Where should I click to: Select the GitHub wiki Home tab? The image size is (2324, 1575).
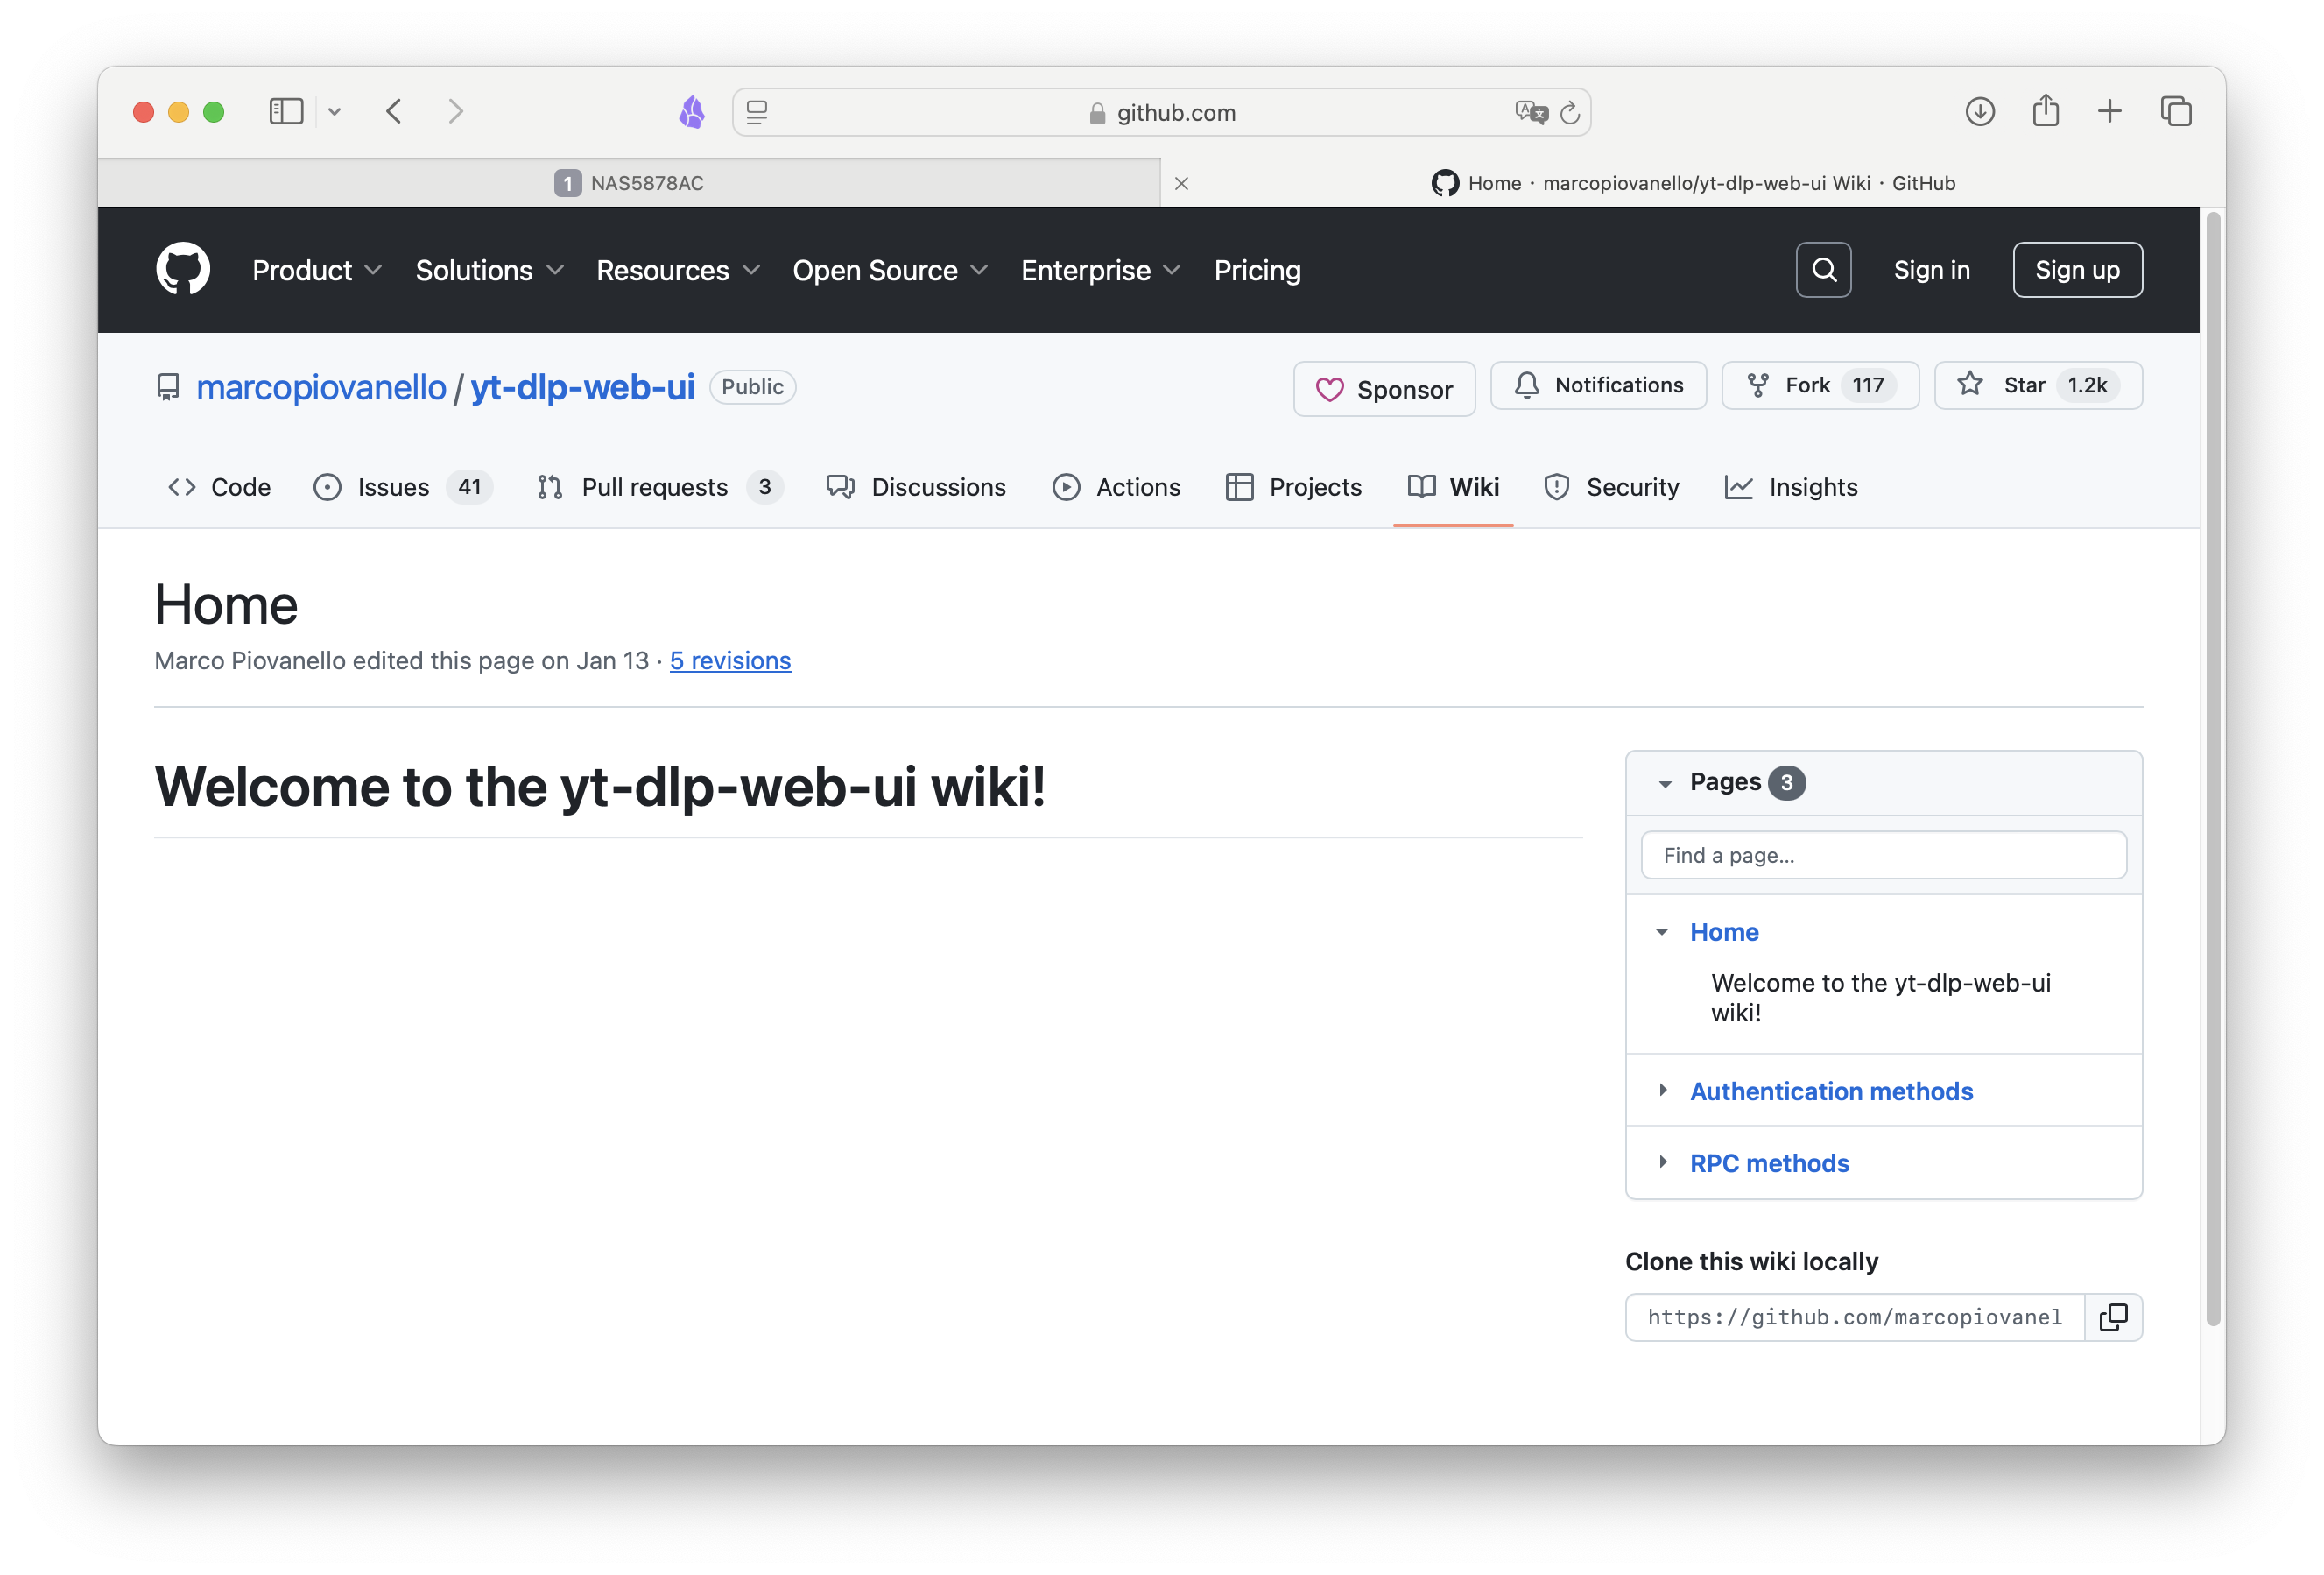pyautogui.click(x=1692, y=183)
